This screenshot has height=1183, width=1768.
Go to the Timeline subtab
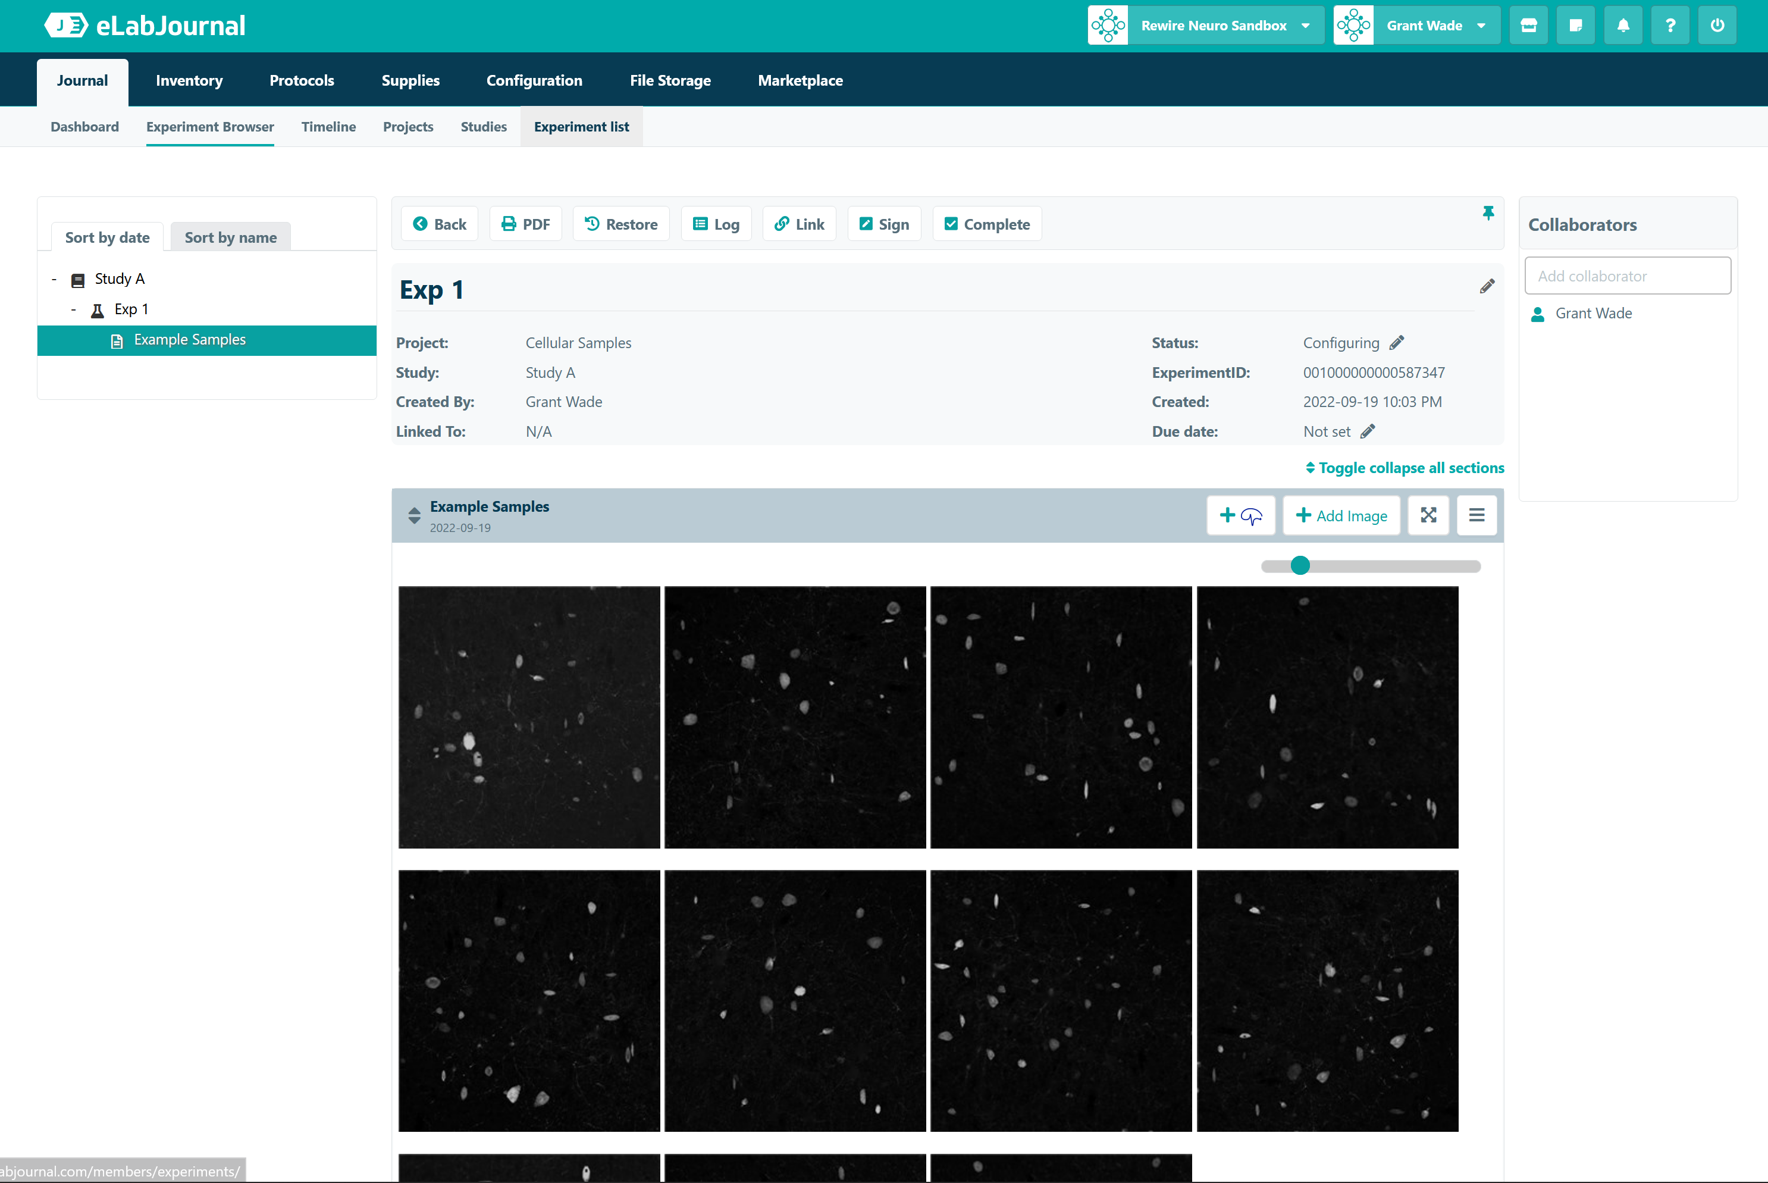(329, 127)
